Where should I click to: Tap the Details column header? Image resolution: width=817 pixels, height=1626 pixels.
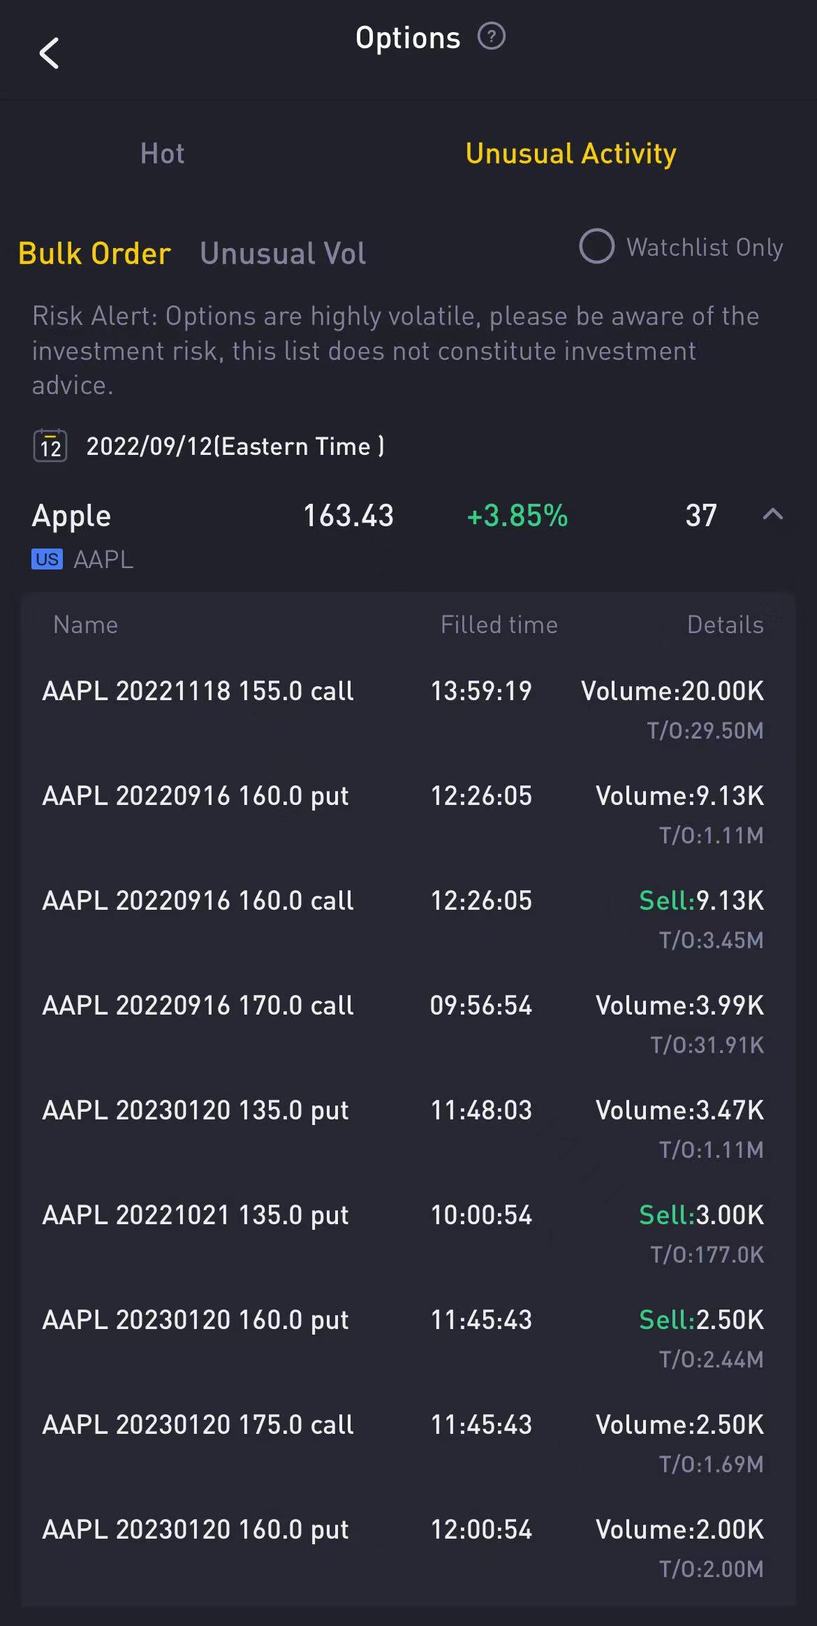point(725,625)
